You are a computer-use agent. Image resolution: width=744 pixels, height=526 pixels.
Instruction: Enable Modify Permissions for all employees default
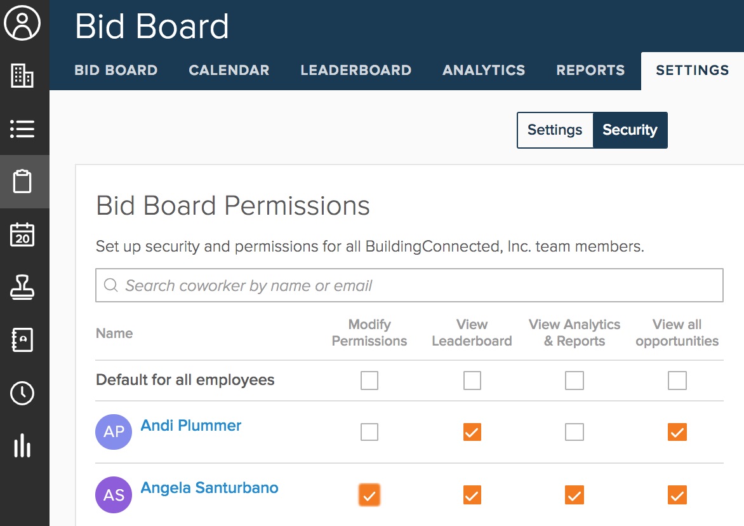coord(369,381)
